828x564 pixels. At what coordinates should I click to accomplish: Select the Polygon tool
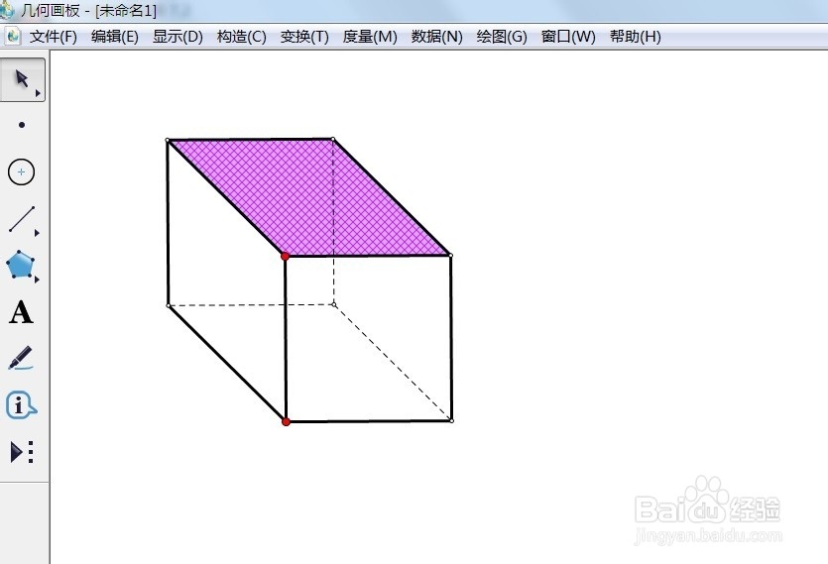pos(21,265)
